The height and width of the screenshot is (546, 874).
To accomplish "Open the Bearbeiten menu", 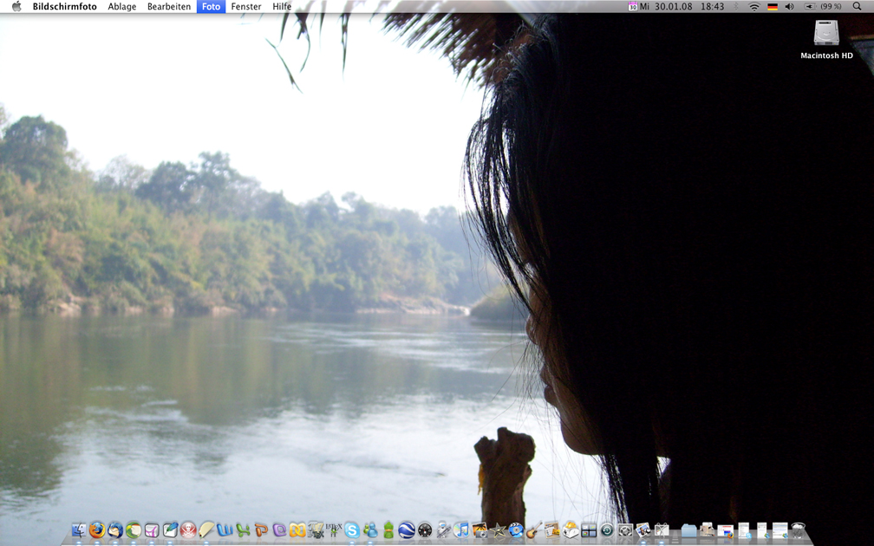I will (169, 7).
